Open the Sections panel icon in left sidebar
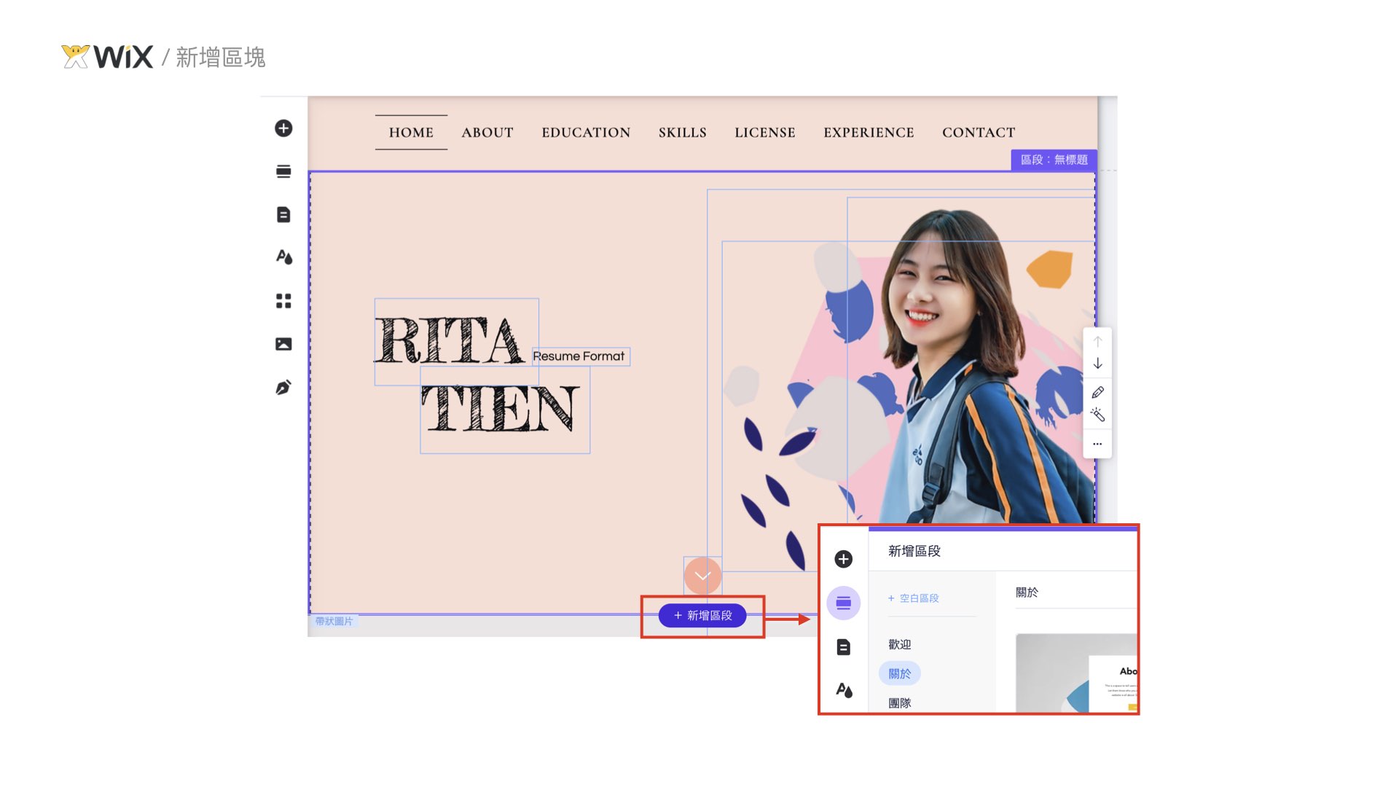The image size is (1399, 787). (283, 171)
